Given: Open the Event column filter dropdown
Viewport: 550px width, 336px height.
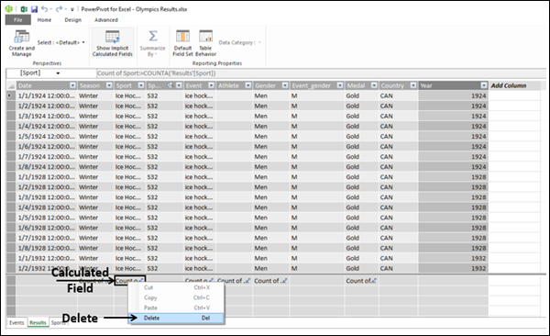Looking at the screenshot, I should pos(211,85).
